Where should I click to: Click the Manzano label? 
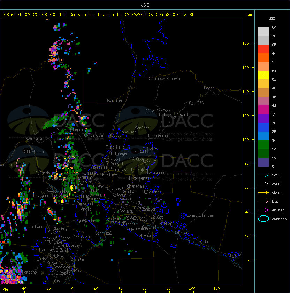coord(29,272)
